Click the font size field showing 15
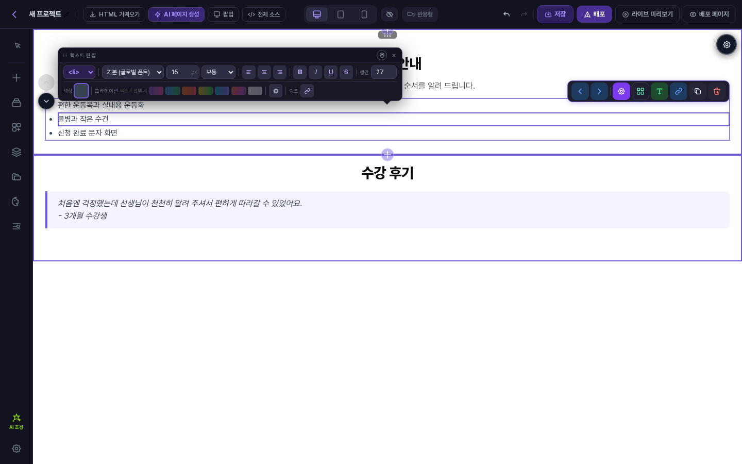The height and width of the screenshot is (464, 742). pos(182,72)
